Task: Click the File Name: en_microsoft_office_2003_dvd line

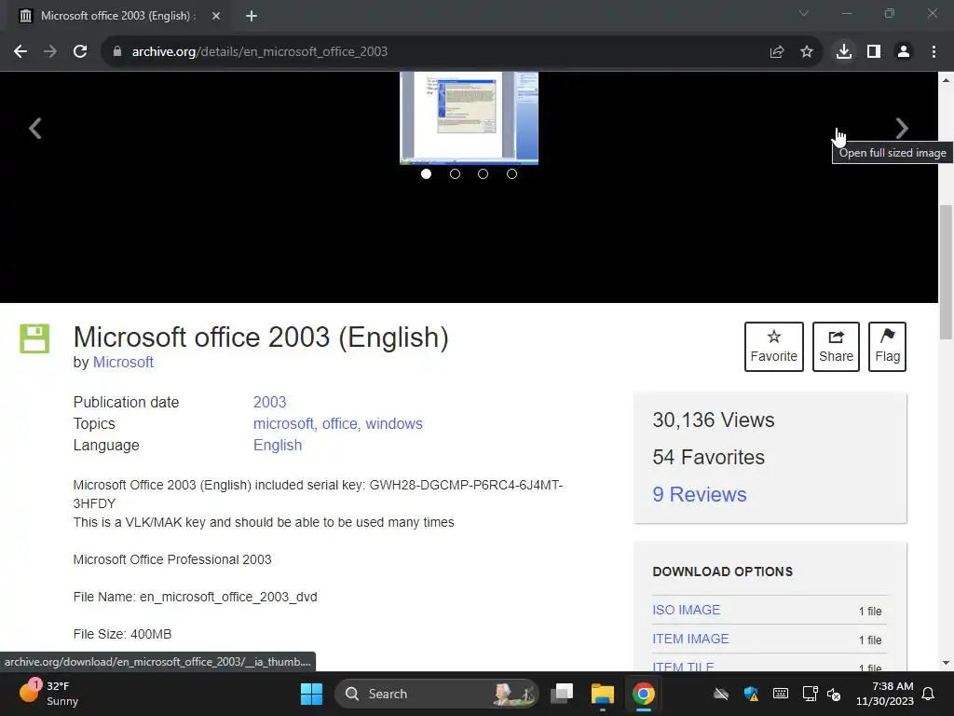Action: pos(196,597)
